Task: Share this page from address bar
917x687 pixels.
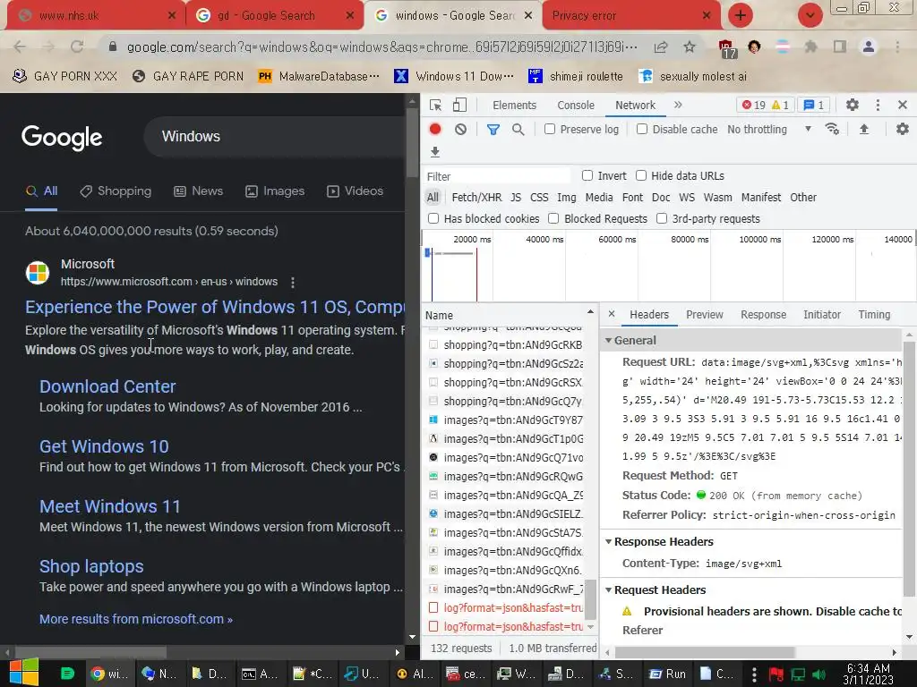Action: [x=661, y=47]
